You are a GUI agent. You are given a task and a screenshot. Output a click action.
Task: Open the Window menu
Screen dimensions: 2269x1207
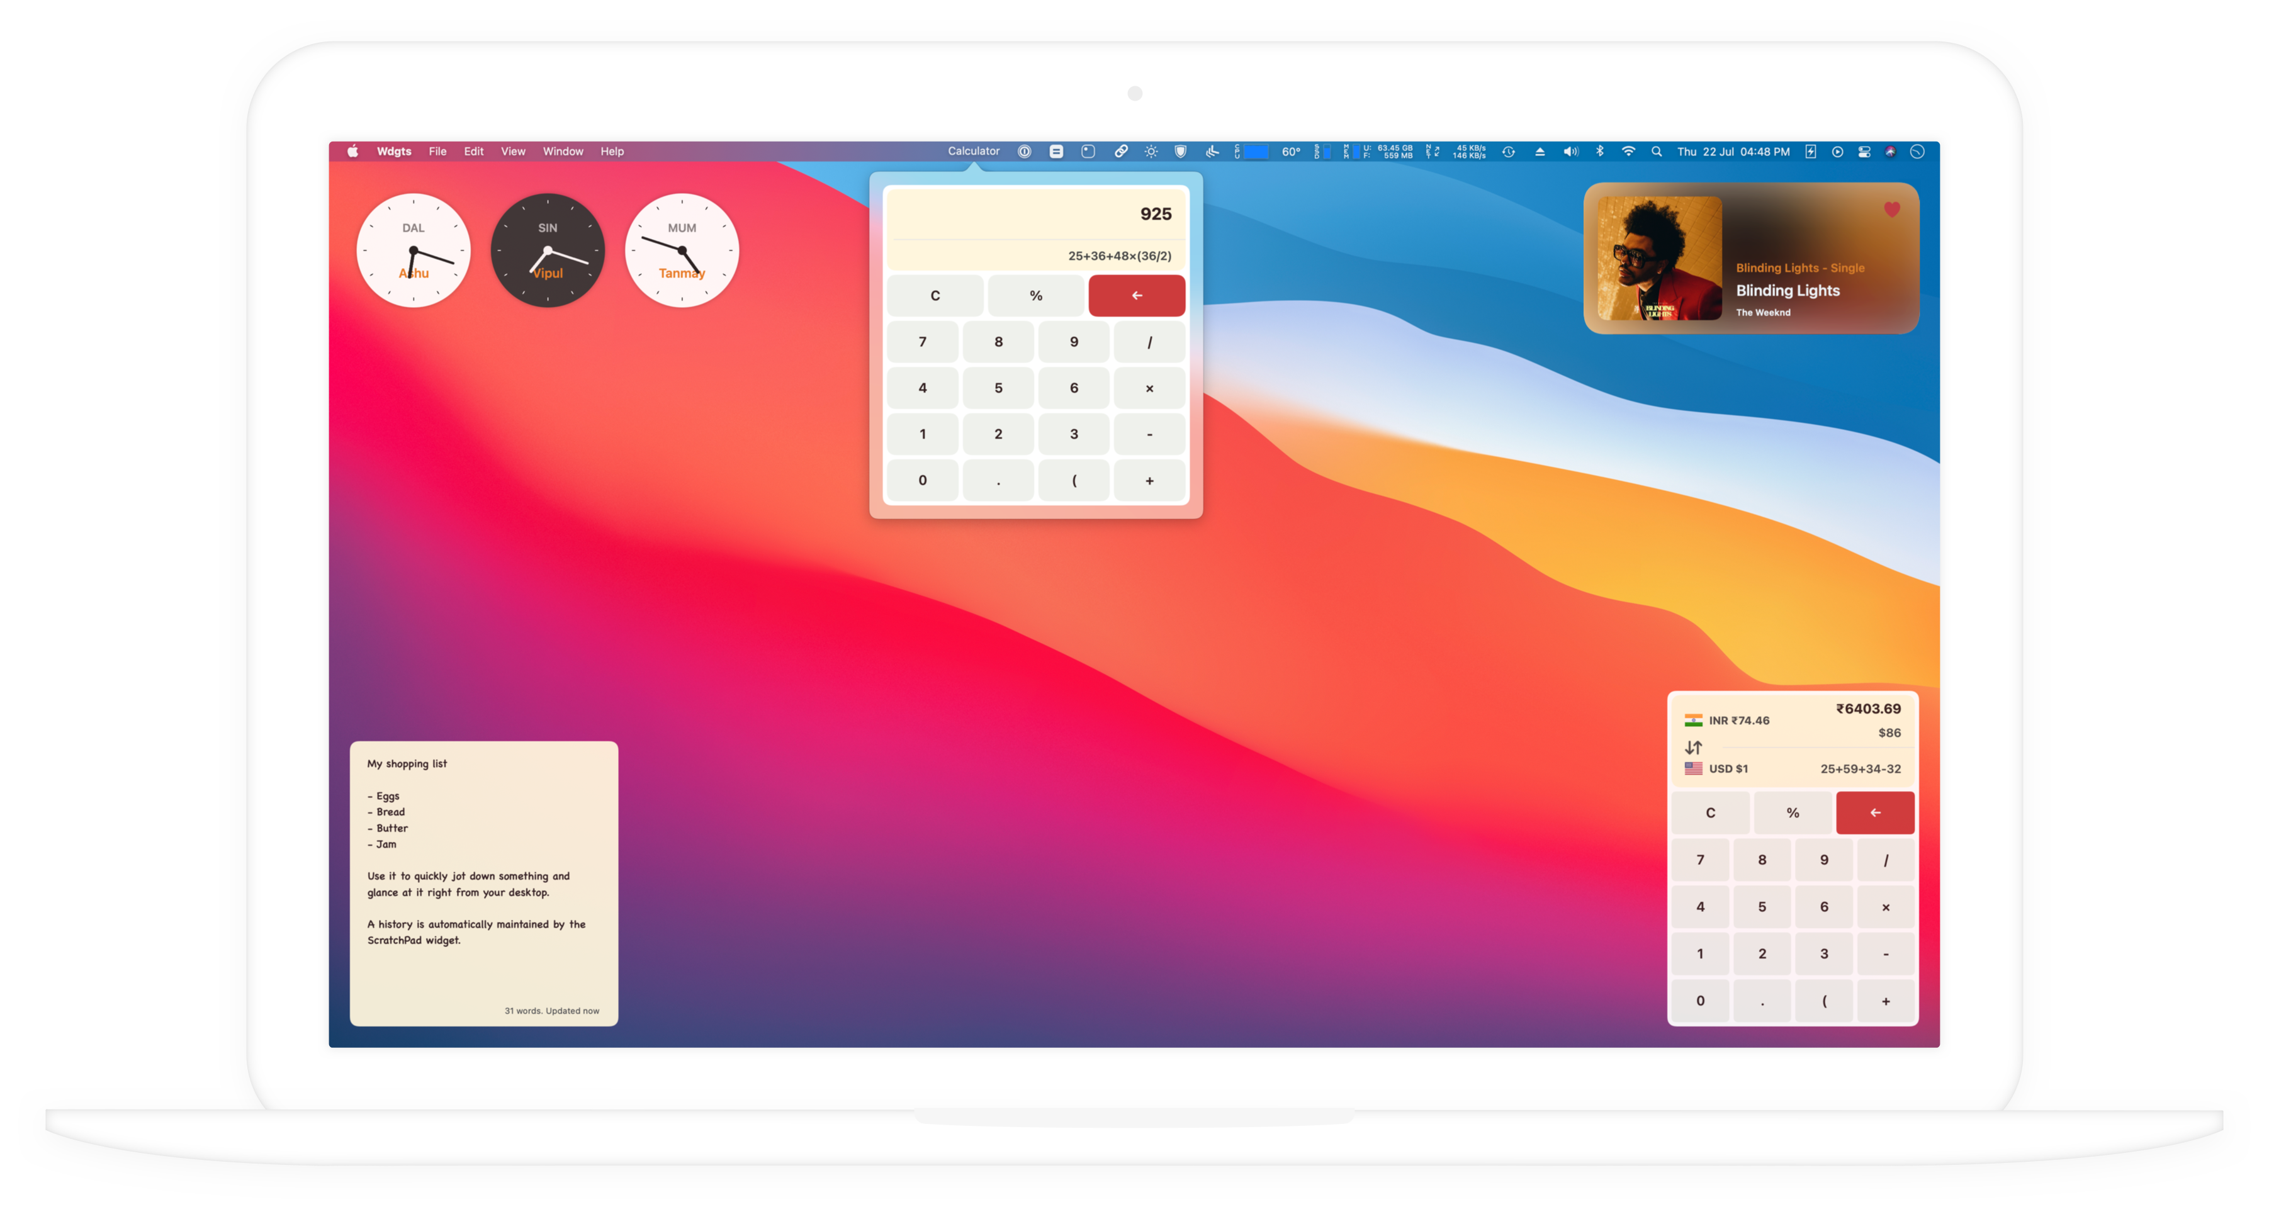tap(563, 152)
